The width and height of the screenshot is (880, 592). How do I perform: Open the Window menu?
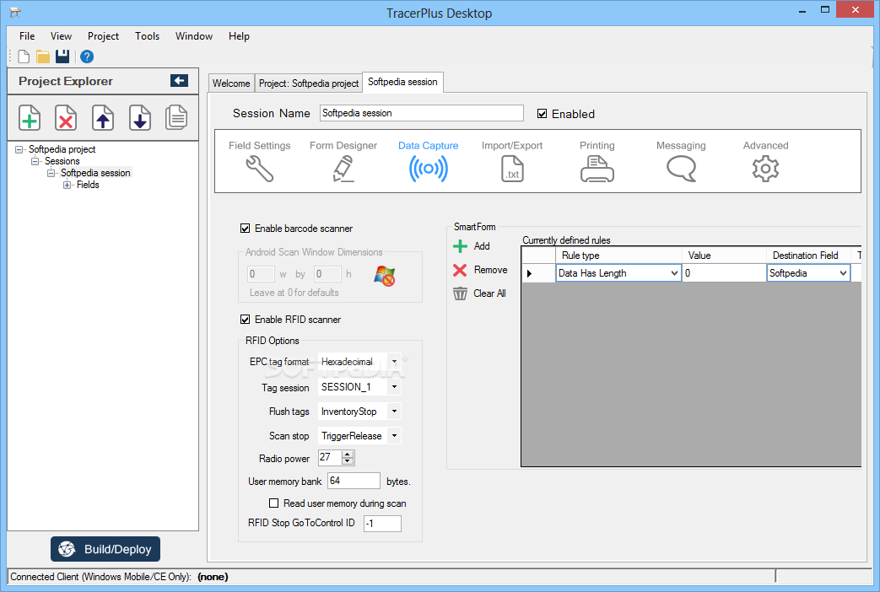193,36
